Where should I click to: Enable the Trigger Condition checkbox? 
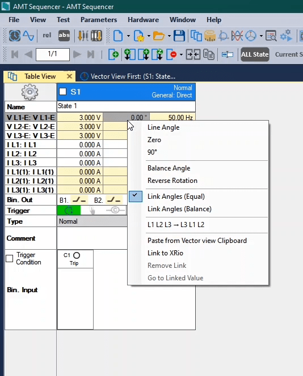click(10, 258)
